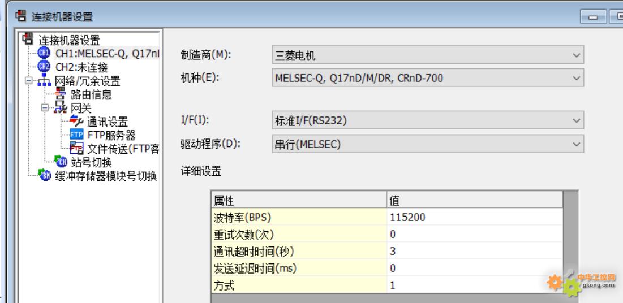Select CH1:MELSEC-Q tree entry

tap(108, 54)
